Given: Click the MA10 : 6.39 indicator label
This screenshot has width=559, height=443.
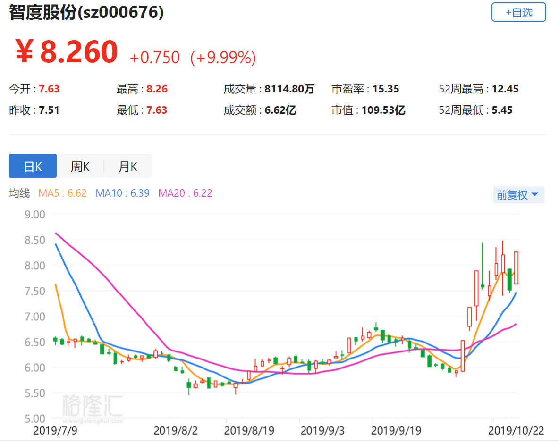Looking at the screenshot, I should coord(122,193).
